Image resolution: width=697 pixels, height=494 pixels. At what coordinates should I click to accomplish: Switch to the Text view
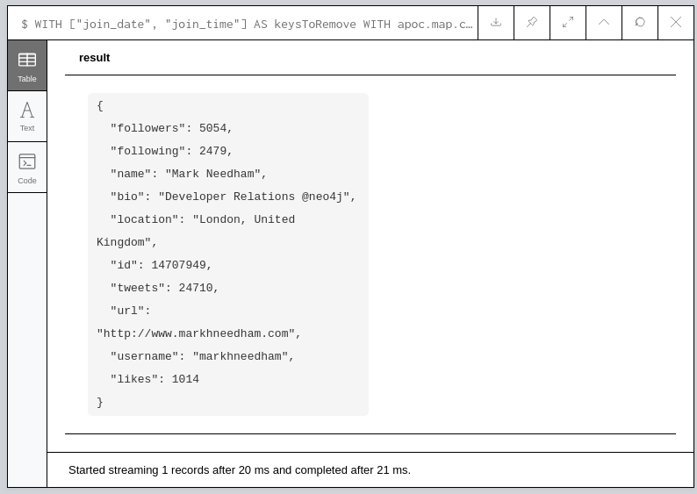(x=27, y=116)
